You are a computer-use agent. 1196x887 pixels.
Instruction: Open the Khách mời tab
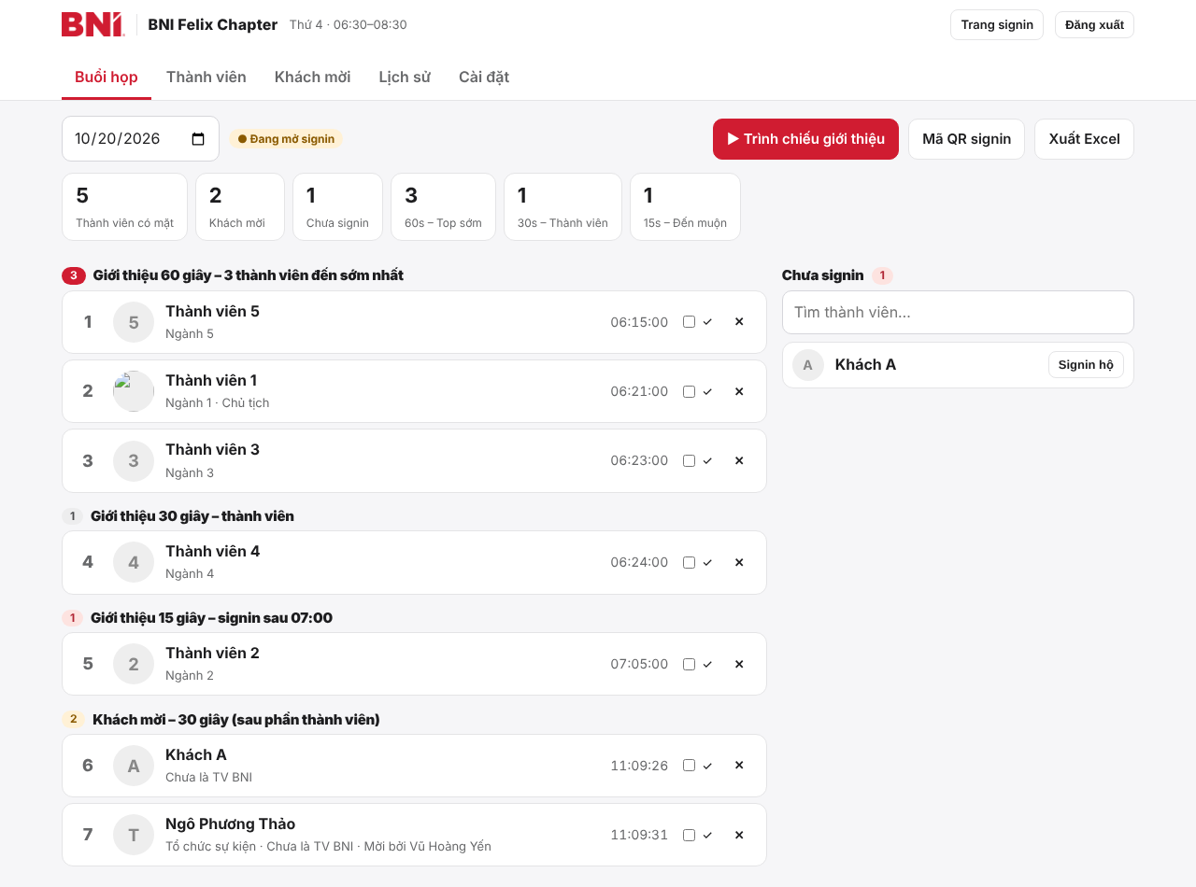[313, 77]
